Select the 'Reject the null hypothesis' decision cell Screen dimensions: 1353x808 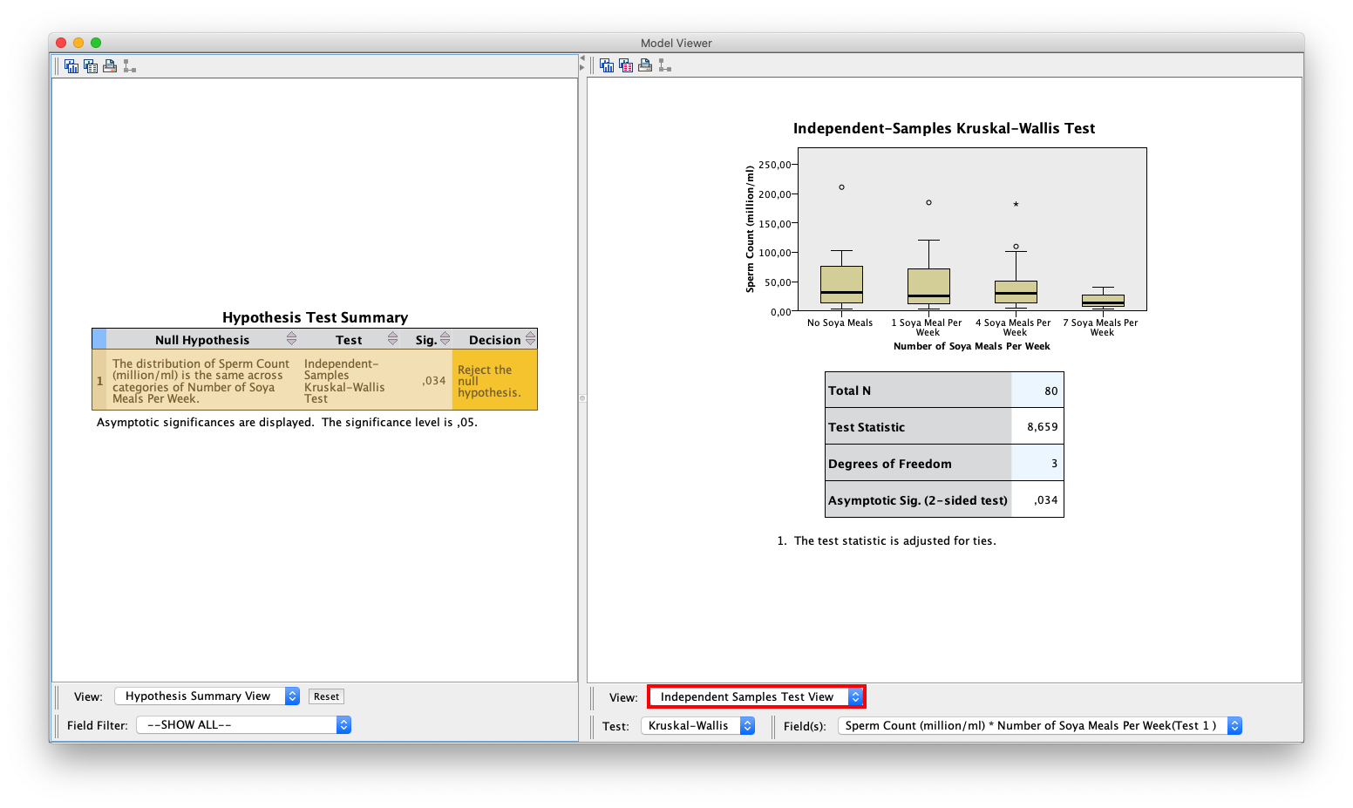pyautogui.click(x=494, y=381)
